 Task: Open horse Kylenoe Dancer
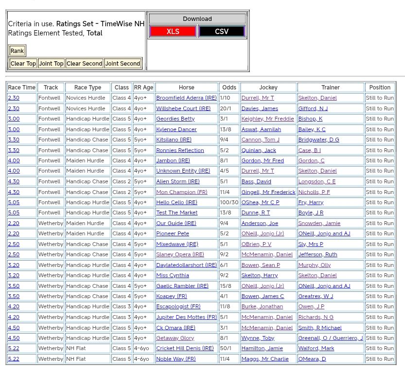(x=176, y=129)
